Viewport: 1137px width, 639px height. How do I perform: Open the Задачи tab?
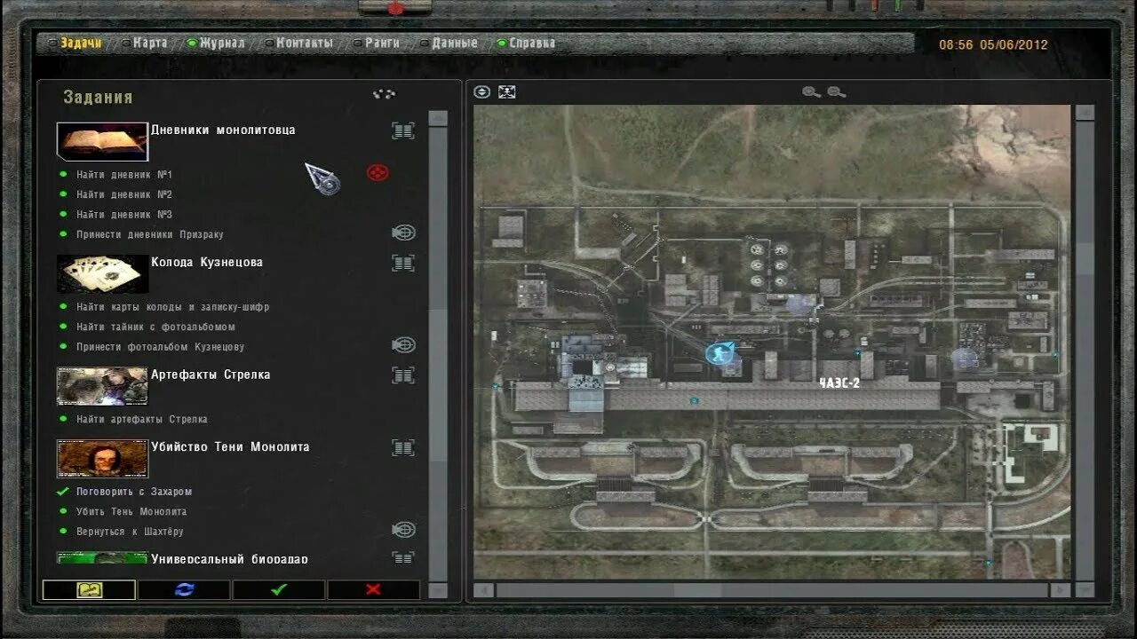coord(82,43)
